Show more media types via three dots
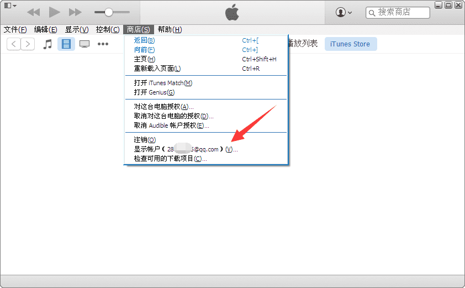465x288 pixels. tap(103, 44)
